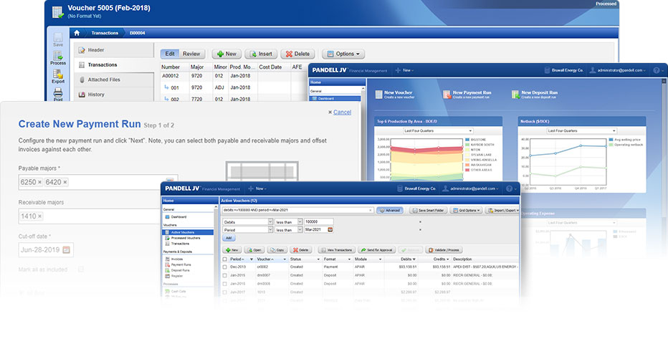This screenshot has height=349, width=668.
Task: Click the New Payment Run shortcut icon
Action: [x=447, y=95]
